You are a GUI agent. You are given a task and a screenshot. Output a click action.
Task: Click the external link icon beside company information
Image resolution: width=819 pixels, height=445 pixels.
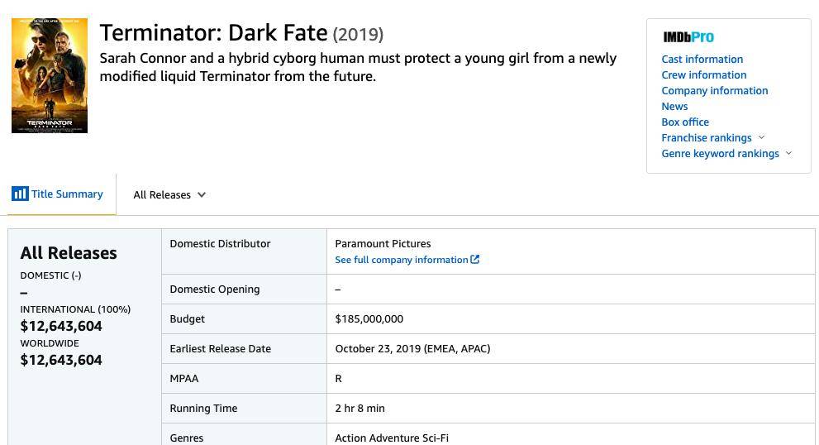tap(475, 260)
